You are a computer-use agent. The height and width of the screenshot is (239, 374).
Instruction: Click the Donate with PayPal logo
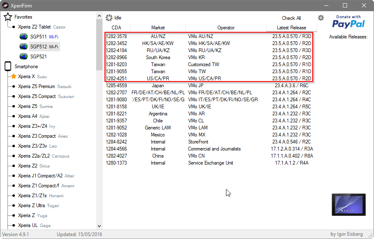coord(348,22)
